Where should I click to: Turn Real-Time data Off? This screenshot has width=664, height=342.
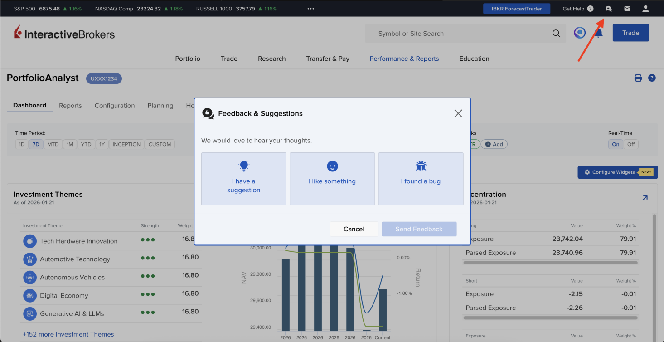pyautogui.click(x=631, y=144)
